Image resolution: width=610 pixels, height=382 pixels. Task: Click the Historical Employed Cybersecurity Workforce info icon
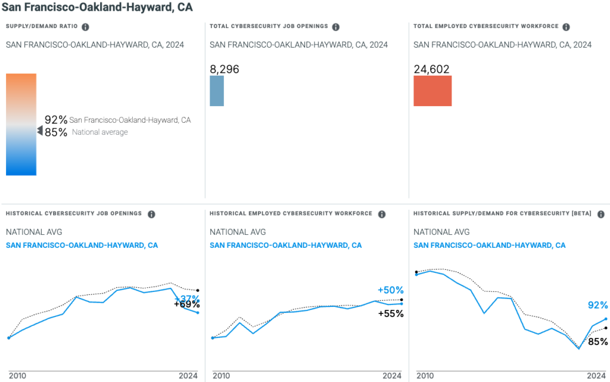click(381, 213)
